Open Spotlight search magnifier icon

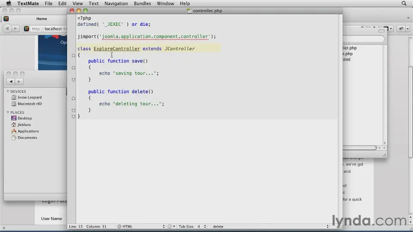click(404, 3)
